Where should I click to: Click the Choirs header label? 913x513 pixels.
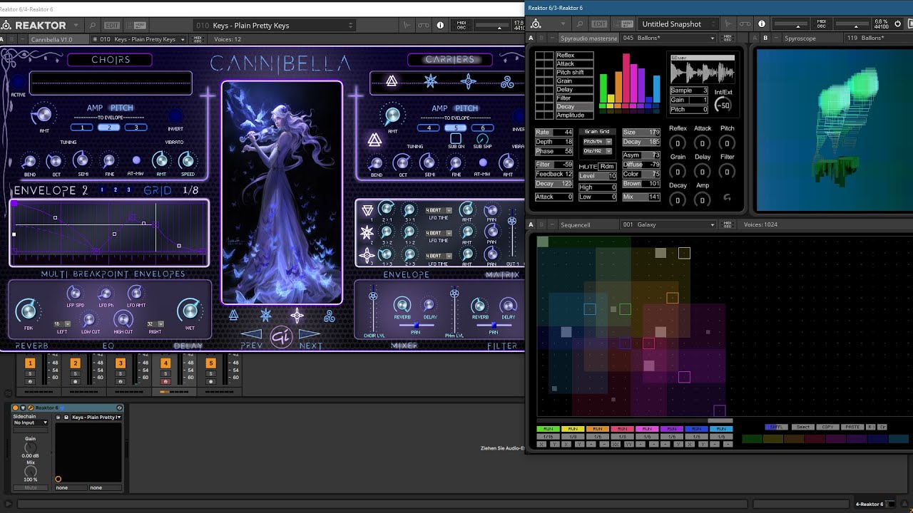click(111, 60)
